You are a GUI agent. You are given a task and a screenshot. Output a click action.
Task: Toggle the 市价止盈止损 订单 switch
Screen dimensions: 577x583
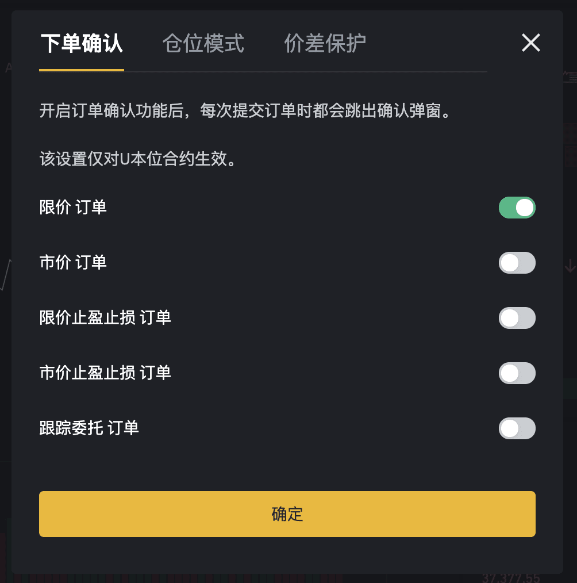[517, 373]
